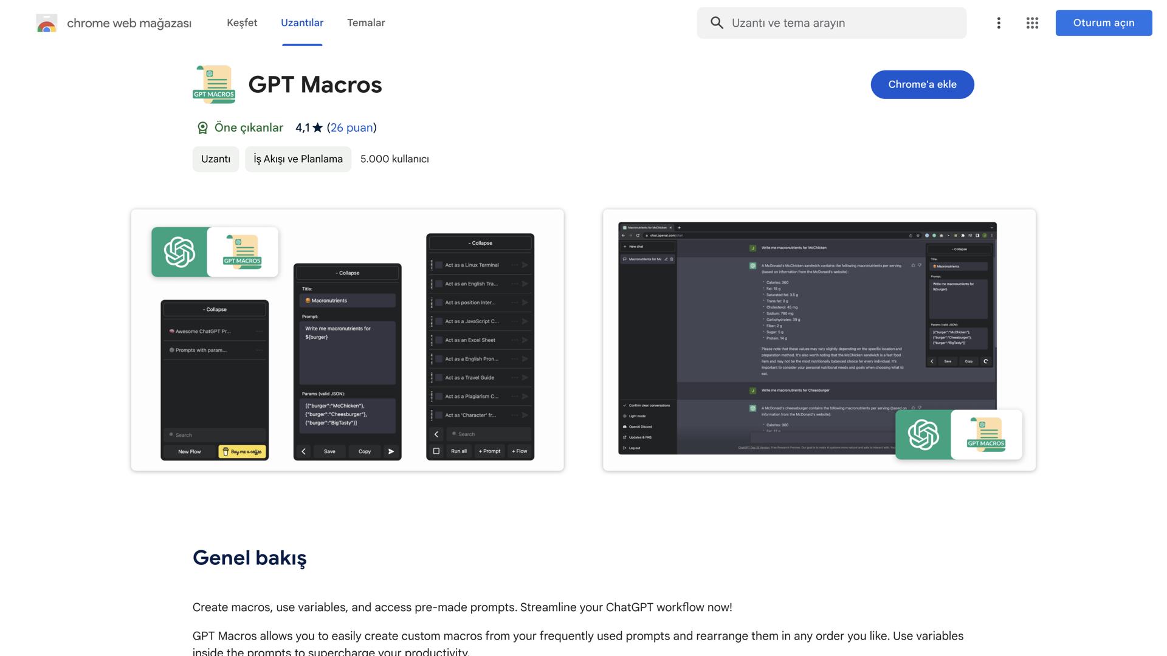The image size is (1167, 656).
Task: Click the featured badge icon
Action: [202, 128]
